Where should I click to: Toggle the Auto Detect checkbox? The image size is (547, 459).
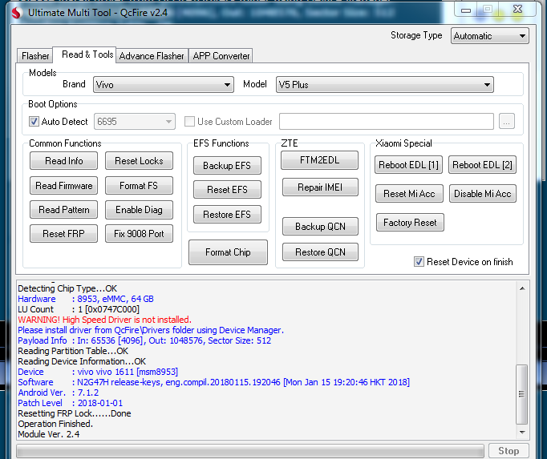pos(34,122)
